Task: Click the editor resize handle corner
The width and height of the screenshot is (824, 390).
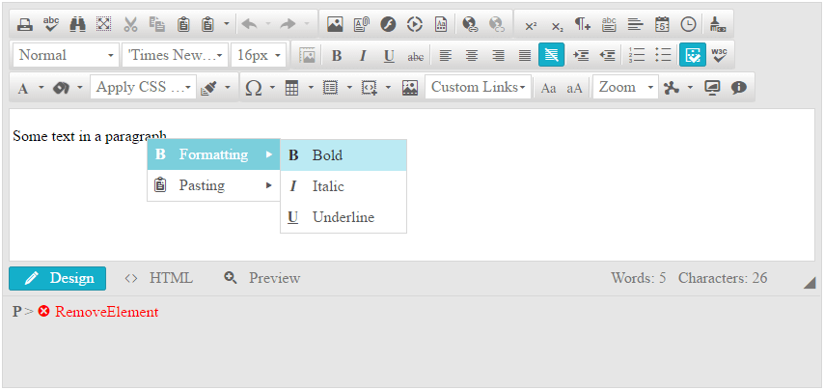Action: coord(810,283)
